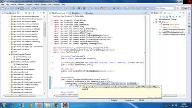The width and height of the screenshot is (192, 108).
Task: Maximize the editor area
Action: [146, 13]
